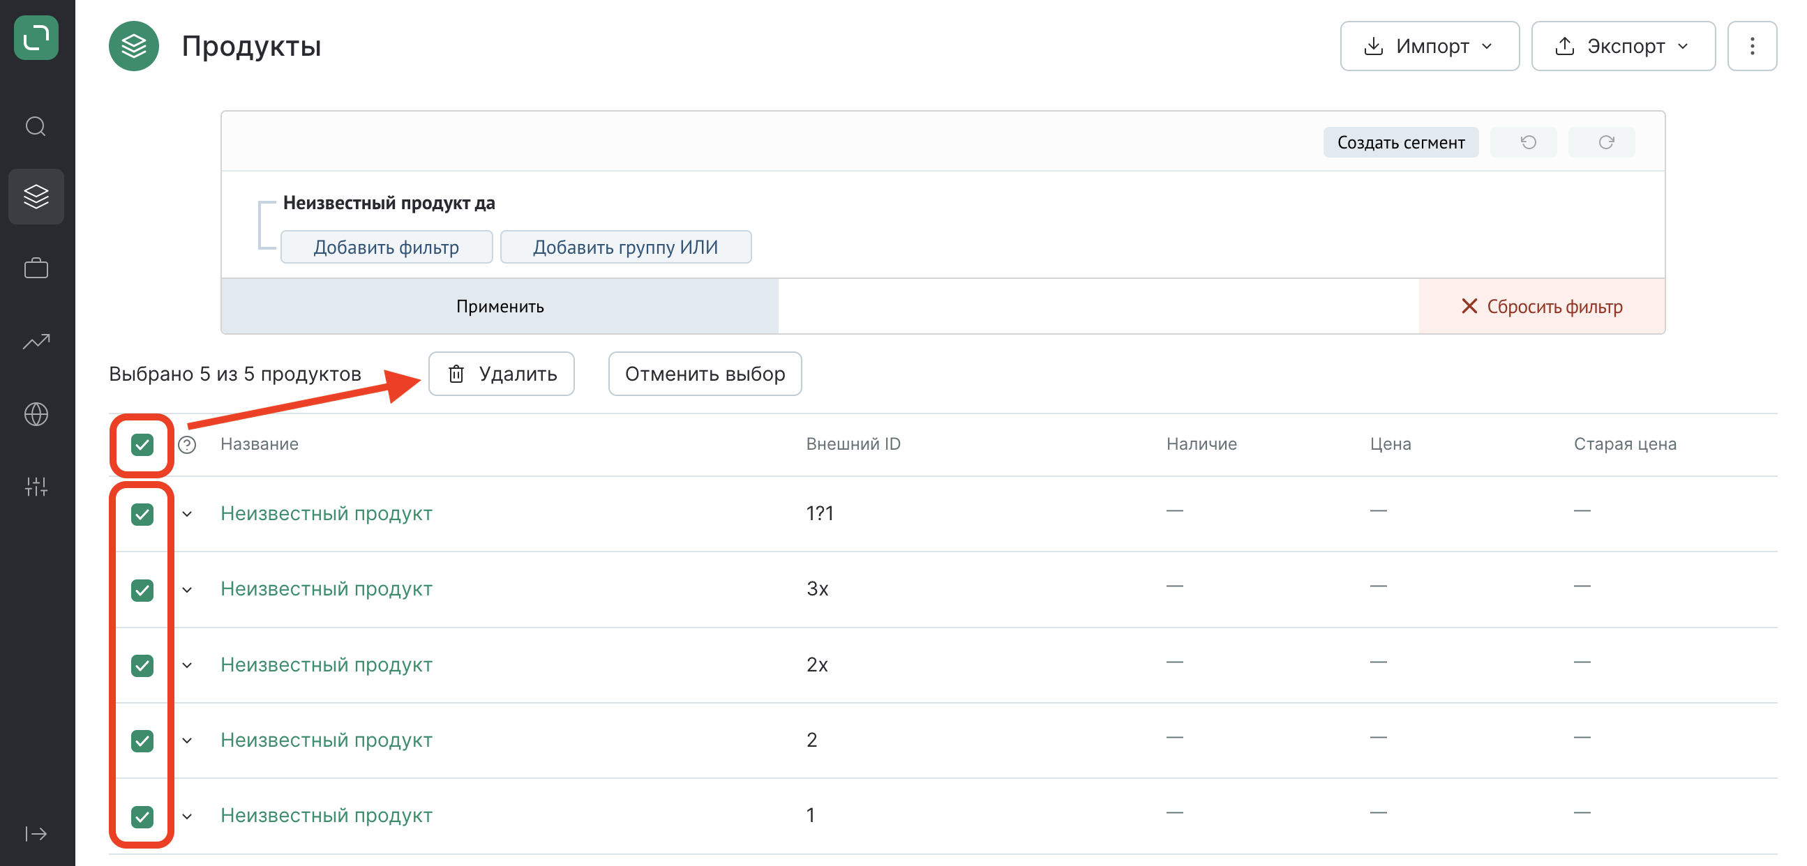
Task: Open Неизвестный продукт link with ID 1?1
Action: [x=327, y=514]
